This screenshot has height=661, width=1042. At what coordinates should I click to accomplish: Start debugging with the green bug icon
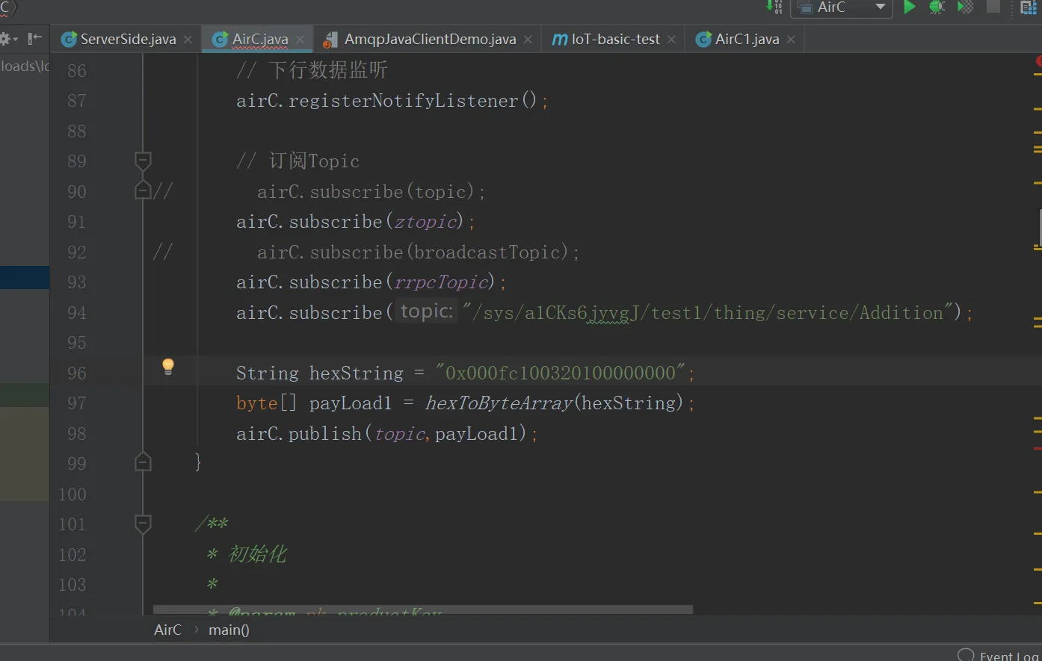click(937, 7)
